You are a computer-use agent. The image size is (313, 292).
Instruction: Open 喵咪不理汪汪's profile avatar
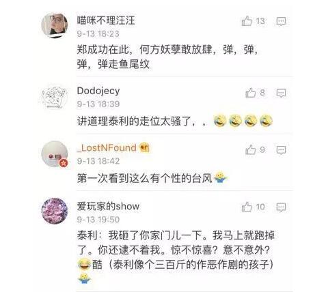[55, 25]
